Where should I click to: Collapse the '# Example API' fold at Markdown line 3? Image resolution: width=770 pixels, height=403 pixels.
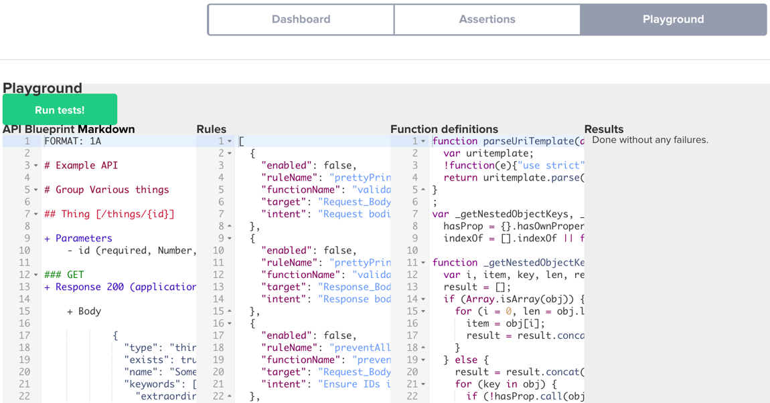36,166
